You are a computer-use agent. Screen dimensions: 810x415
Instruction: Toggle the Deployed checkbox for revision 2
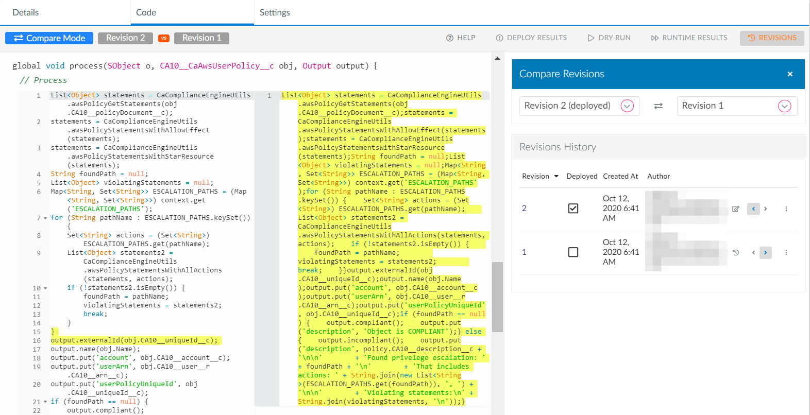coord(573,209)
